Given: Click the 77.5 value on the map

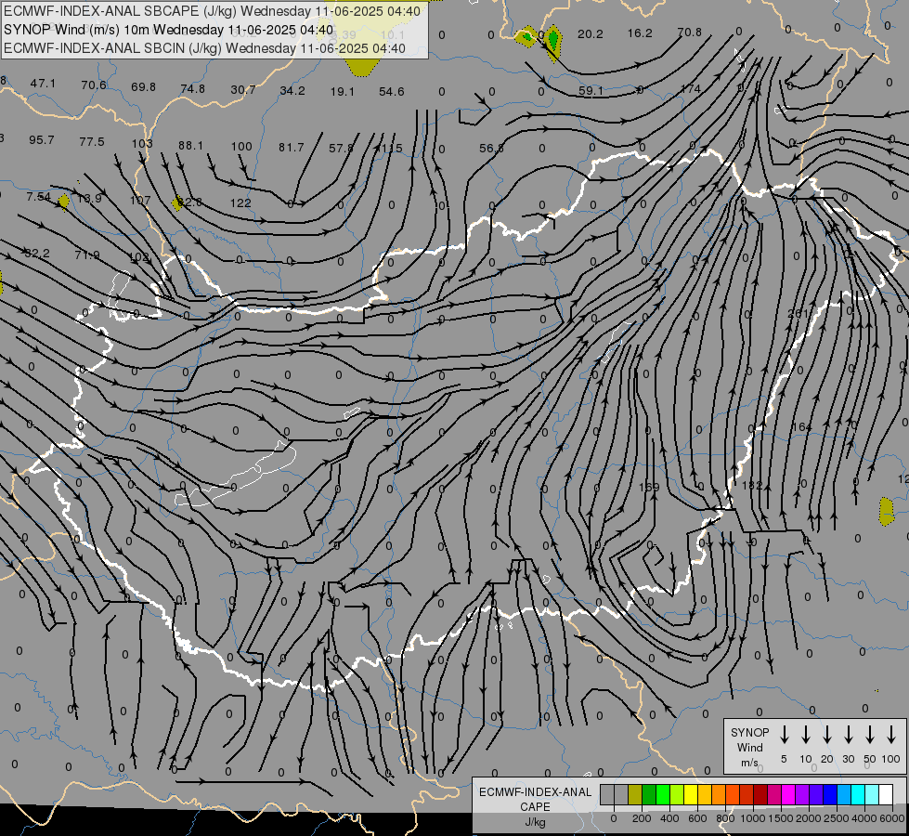Looking at the screenshot, I should (92, 142).
